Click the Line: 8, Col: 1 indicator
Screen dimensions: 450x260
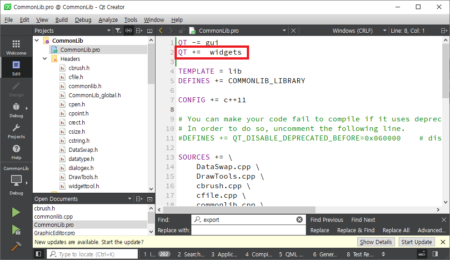click(x=408, y=31)
